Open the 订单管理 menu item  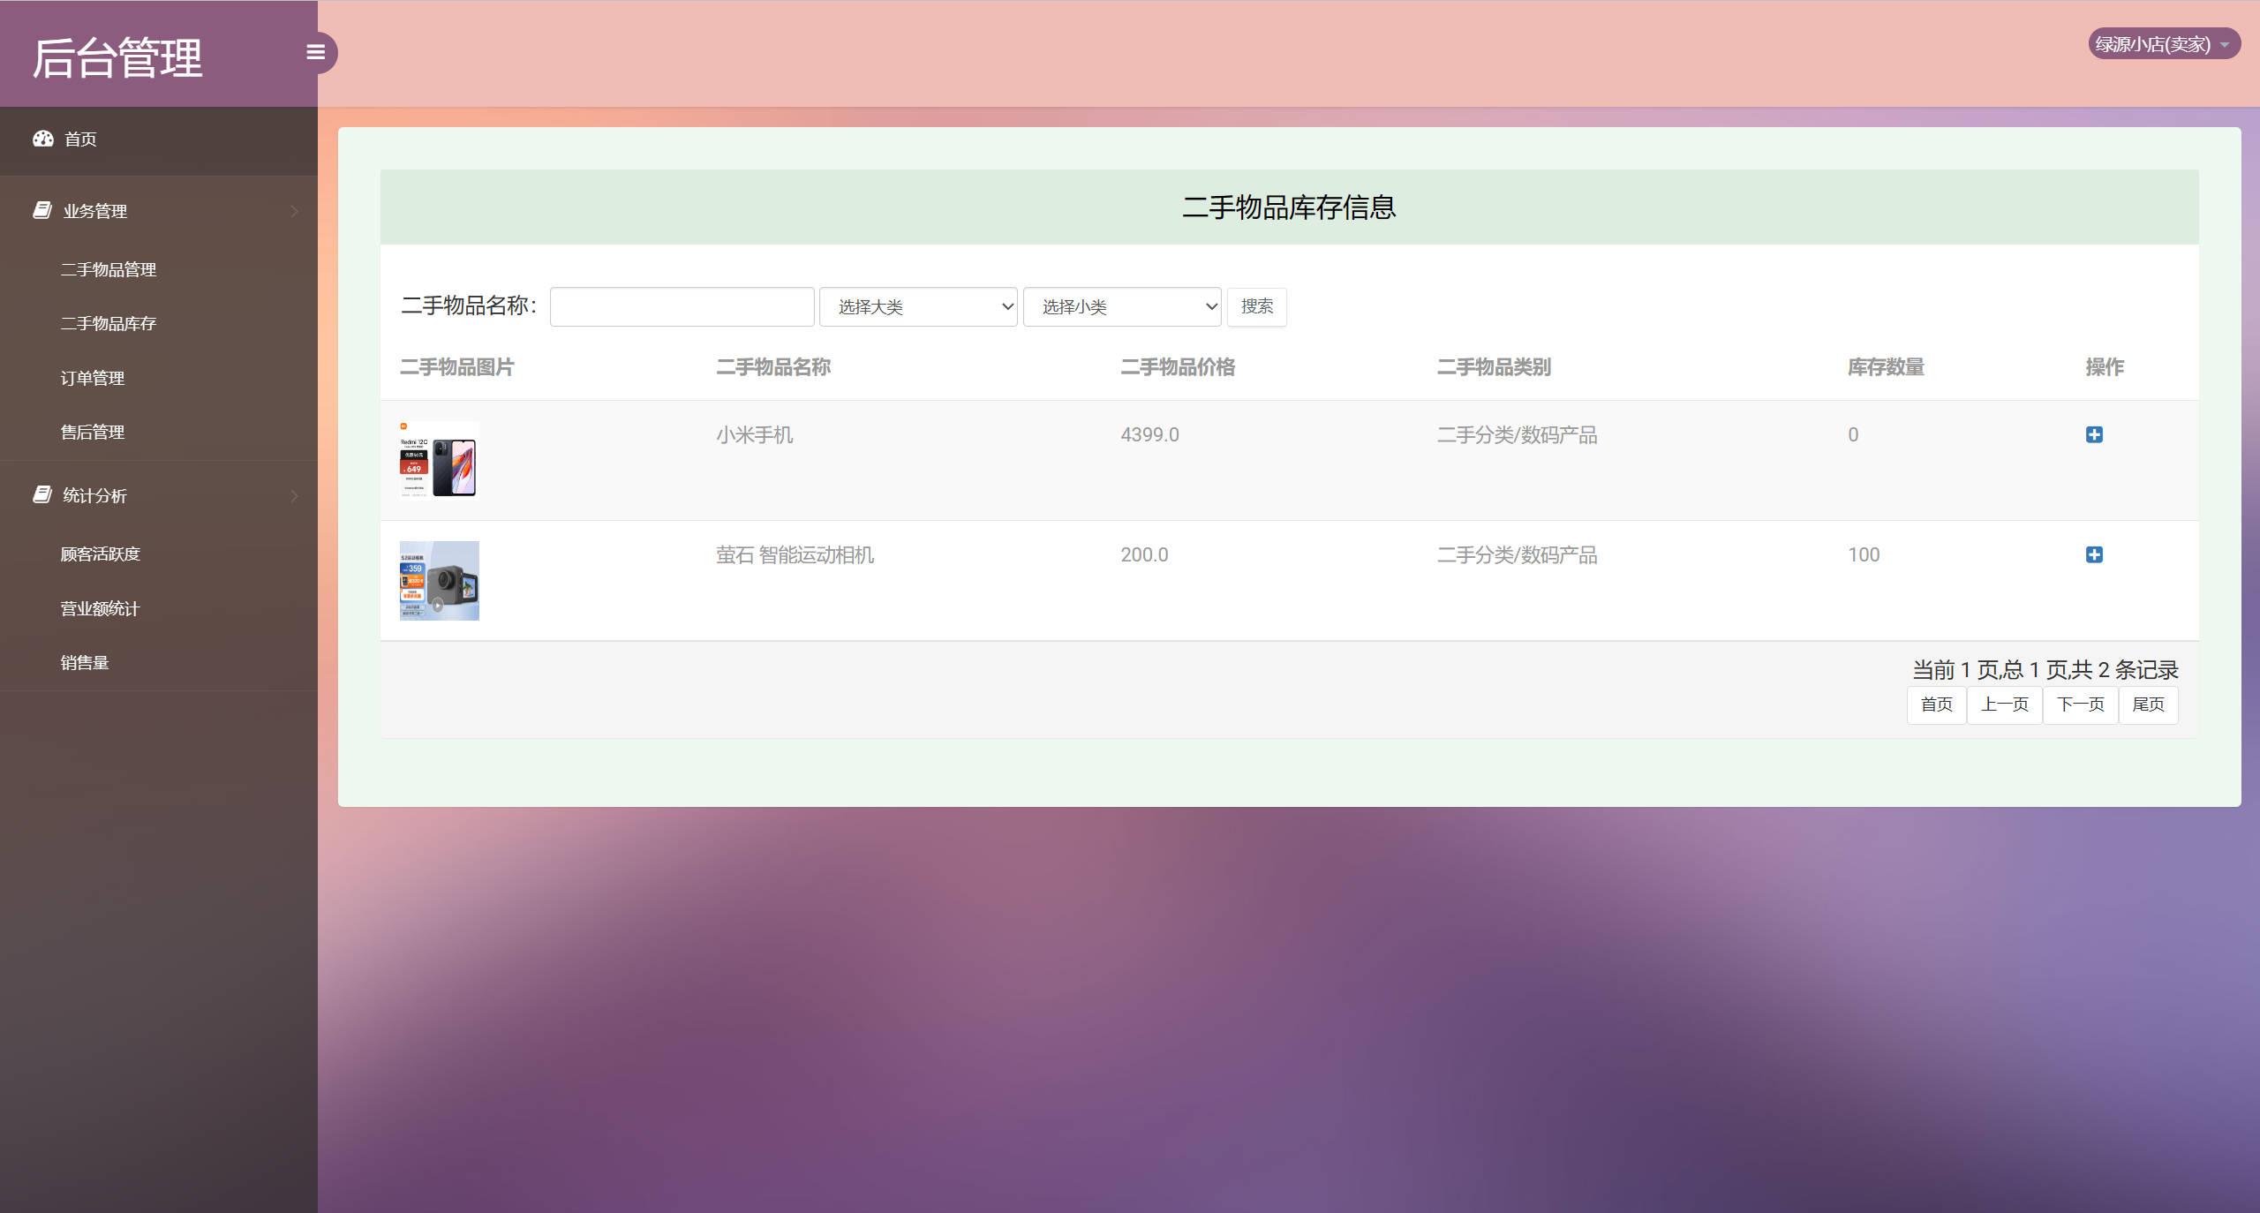pos(92,377)
